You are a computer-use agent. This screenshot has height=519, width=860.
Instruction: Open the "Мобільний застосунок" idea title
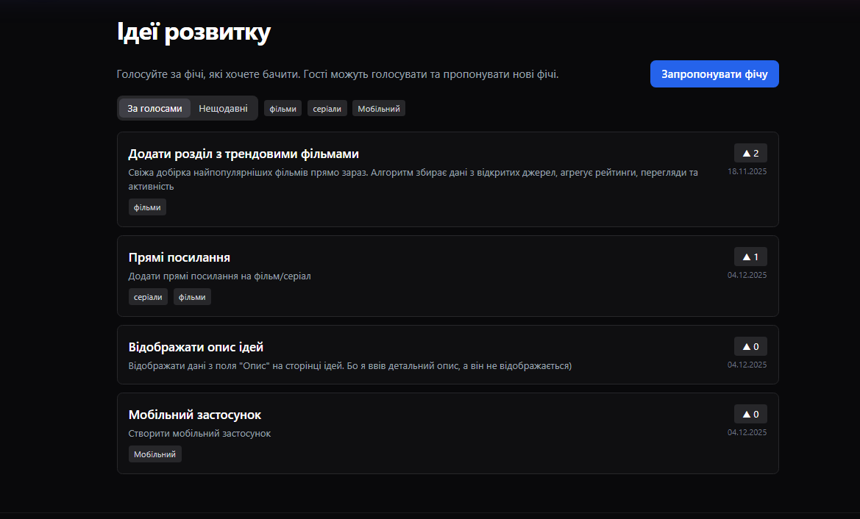[194, 415]
